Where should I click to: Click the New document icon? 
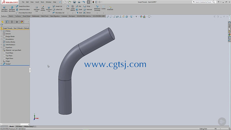(x=65, y=2)
